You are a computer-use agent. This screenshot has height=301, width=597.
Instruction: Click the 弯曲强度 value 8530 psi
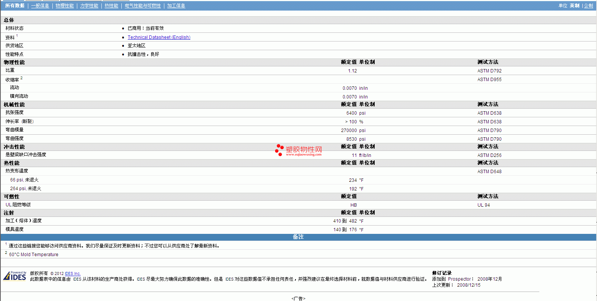click(x=356, y=139)
